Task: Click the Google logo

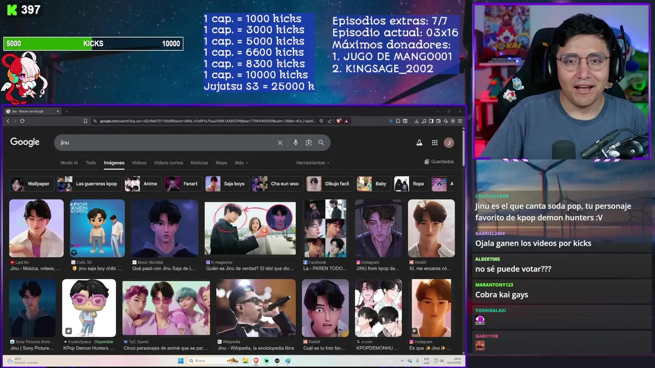Action: 25,142
